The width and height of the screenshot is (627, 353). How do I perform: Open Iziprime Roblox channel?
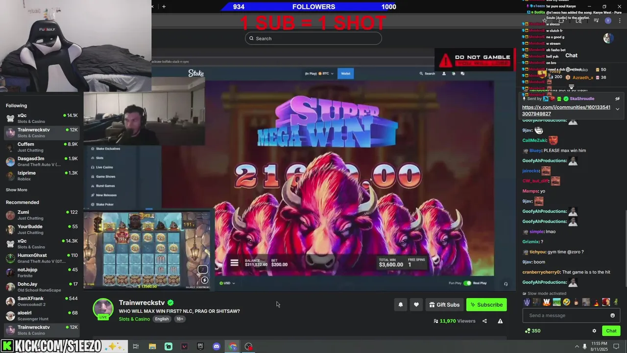(x=41, y=176)
